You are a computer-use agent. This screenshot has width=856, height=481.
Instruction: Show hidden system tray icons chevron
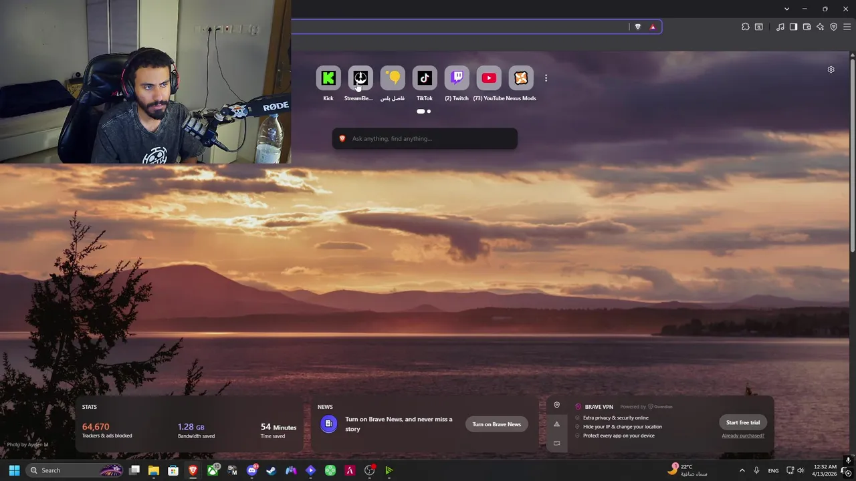tap(742, 470)
